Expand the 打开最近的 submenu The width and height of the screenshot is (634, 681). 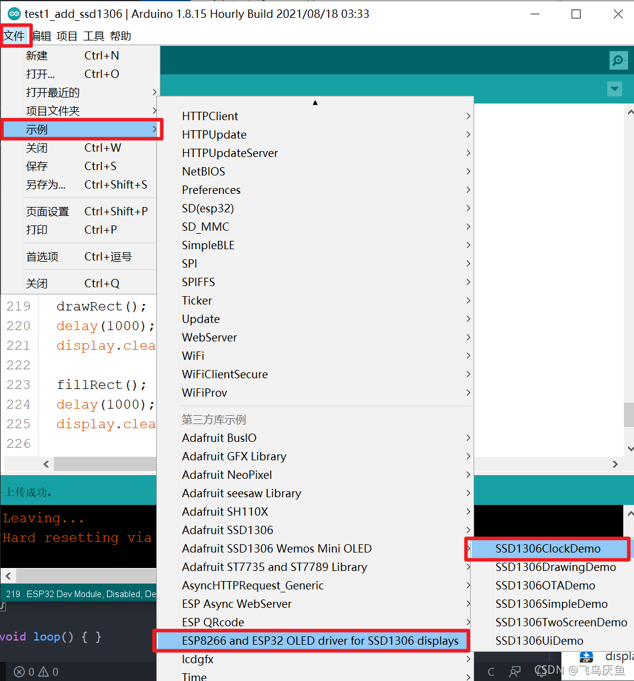click(80, 93)
